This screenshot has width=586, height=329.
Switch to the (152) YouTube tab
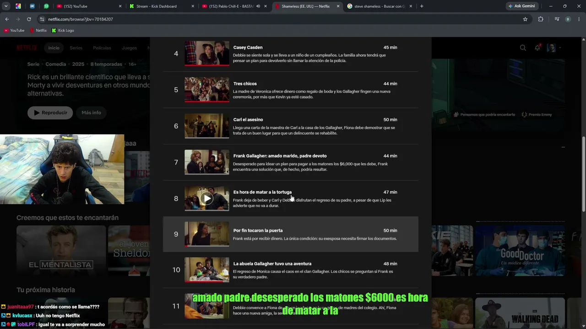pos(89,6)
